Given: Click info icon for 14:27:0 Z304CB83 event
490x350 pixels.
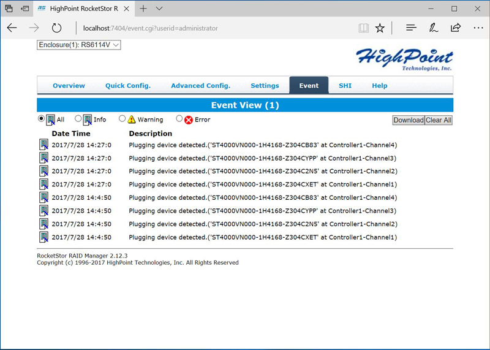Looking at the screenshot, I should pyautogui.click(x=43, y=145).
